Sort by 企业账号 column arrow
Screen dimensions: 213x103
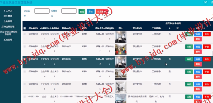tap(49, 28)
